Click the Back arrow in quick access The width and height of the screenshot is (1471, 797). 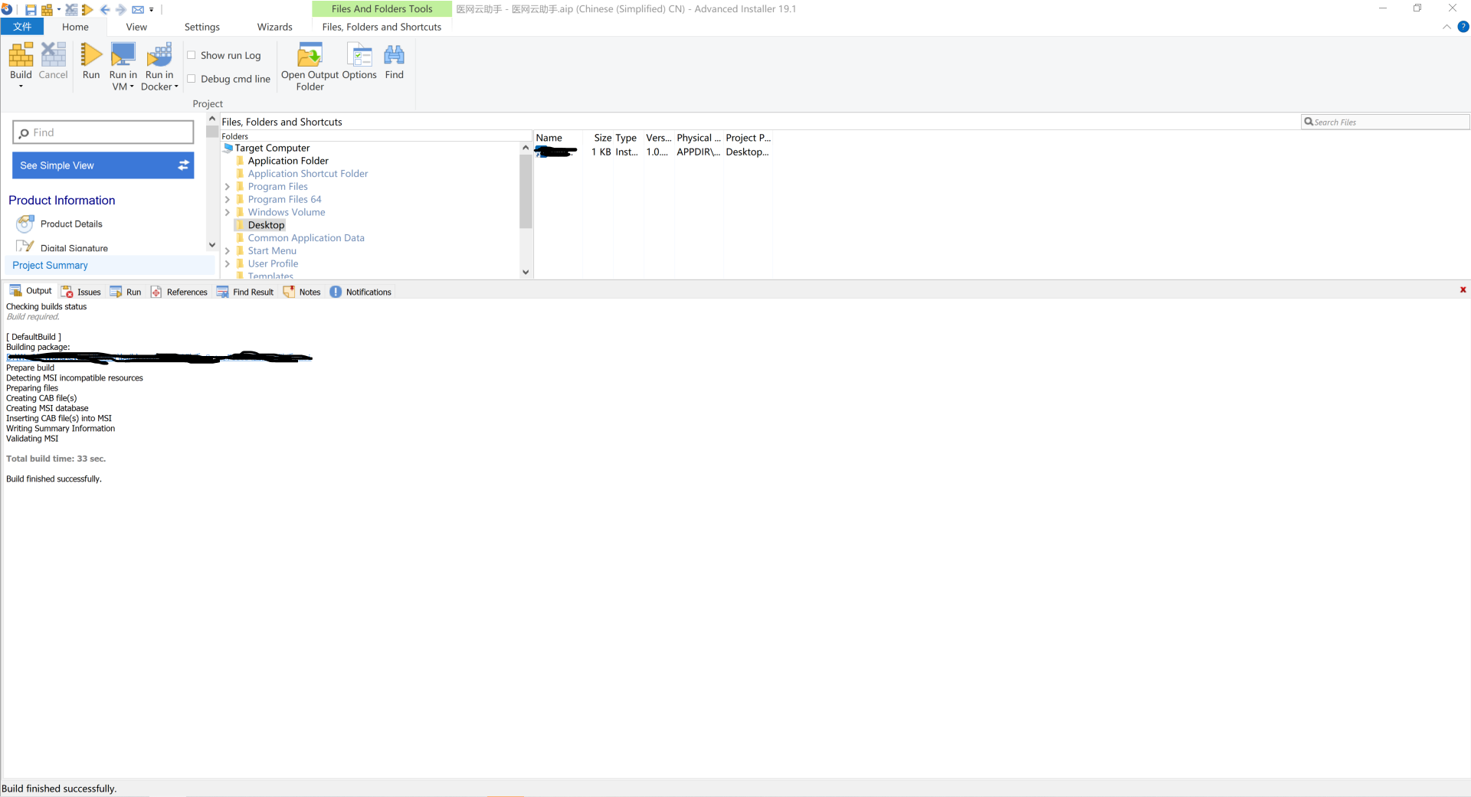click(105, 9)
